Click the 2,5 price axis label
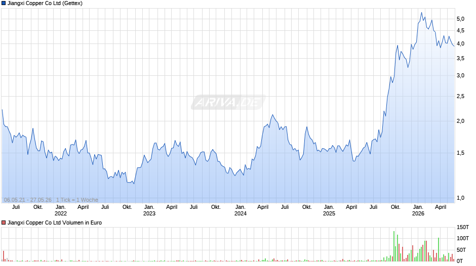This screenshot has height=266, width=476. click(460, 96)
